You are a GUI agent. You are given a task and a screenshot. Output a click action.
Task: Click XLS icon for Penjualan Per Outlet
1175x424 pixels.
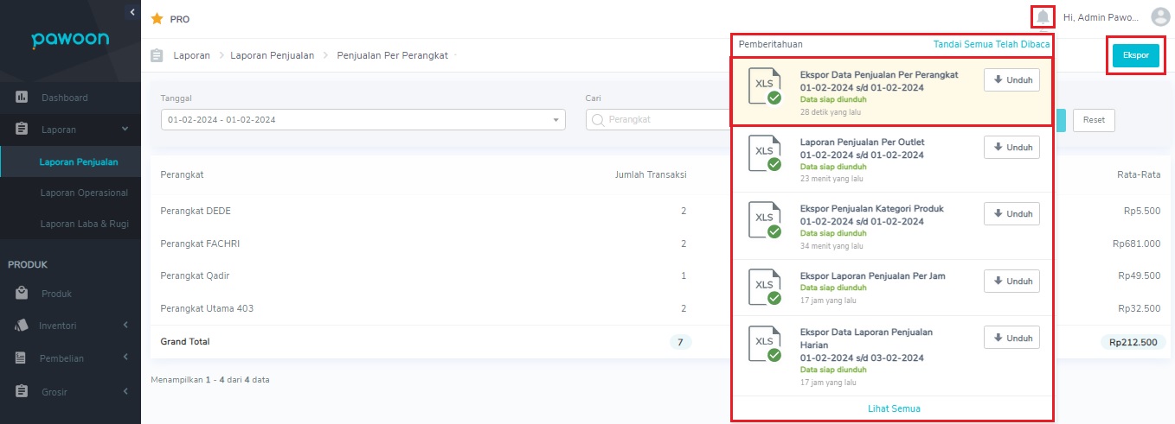tap(765, 152)
